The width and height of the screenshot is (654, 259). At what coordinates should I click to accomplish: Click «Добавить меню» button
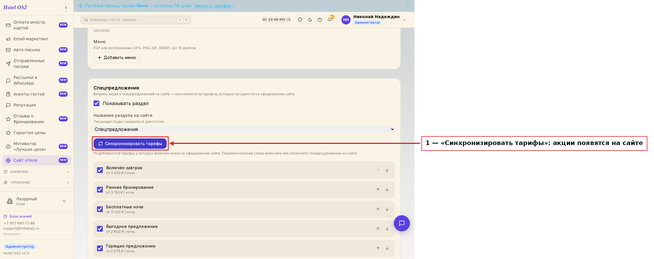117,58
